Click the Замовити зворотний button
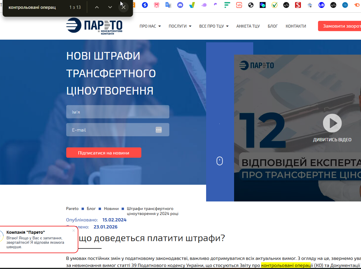Viewport: 361px width, 269px height. [340, 26]
